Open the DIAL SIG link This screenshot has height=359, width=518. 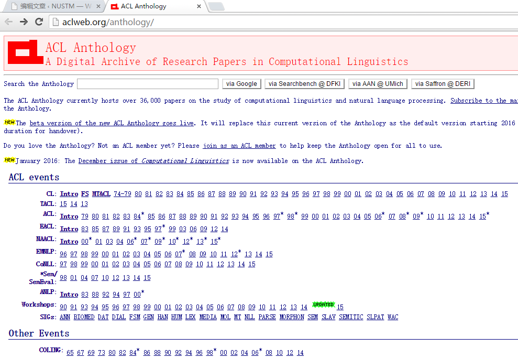click(x=118, y=317)
